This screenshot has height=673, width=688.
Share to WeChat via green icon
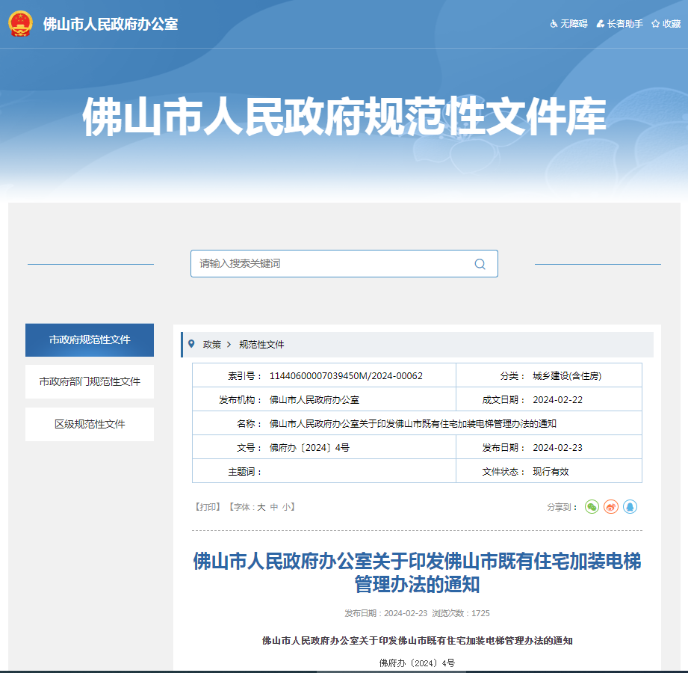pos(592,507)
